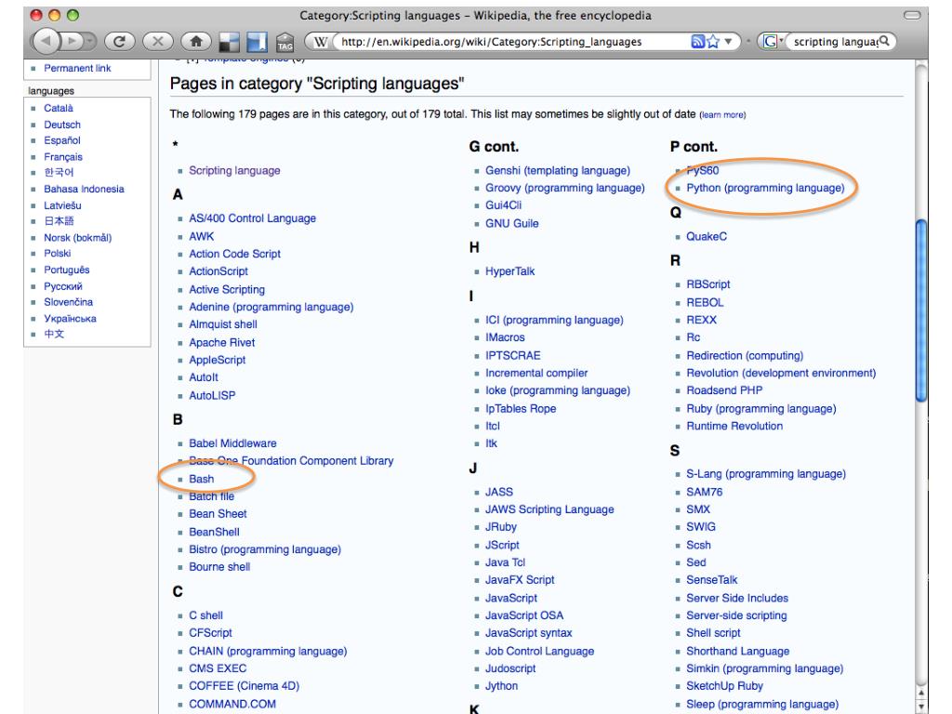
Task: Open the QuakeC article
Action: click(x=707, y=237)
